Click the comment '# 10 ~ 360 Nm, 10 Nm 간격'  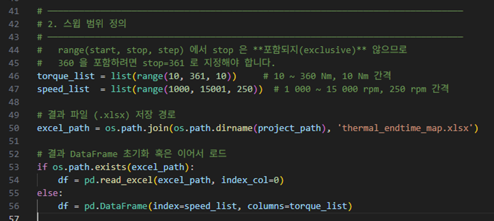pos(327,76)
